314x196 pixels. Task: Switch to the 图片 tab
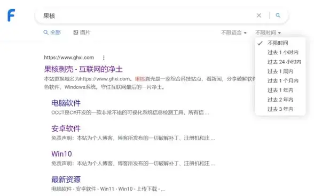pos(82,32)
